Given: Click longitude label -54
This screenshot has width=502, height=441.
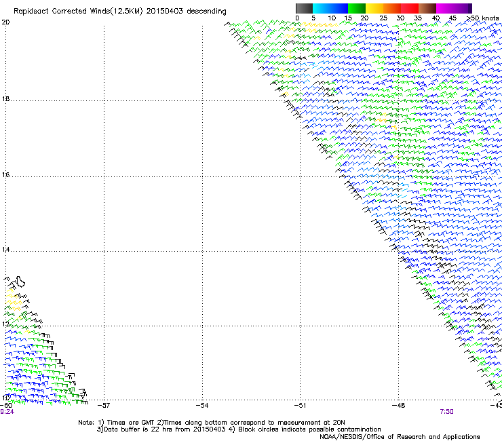Looking at the screenshot, I should click(202, 406).
